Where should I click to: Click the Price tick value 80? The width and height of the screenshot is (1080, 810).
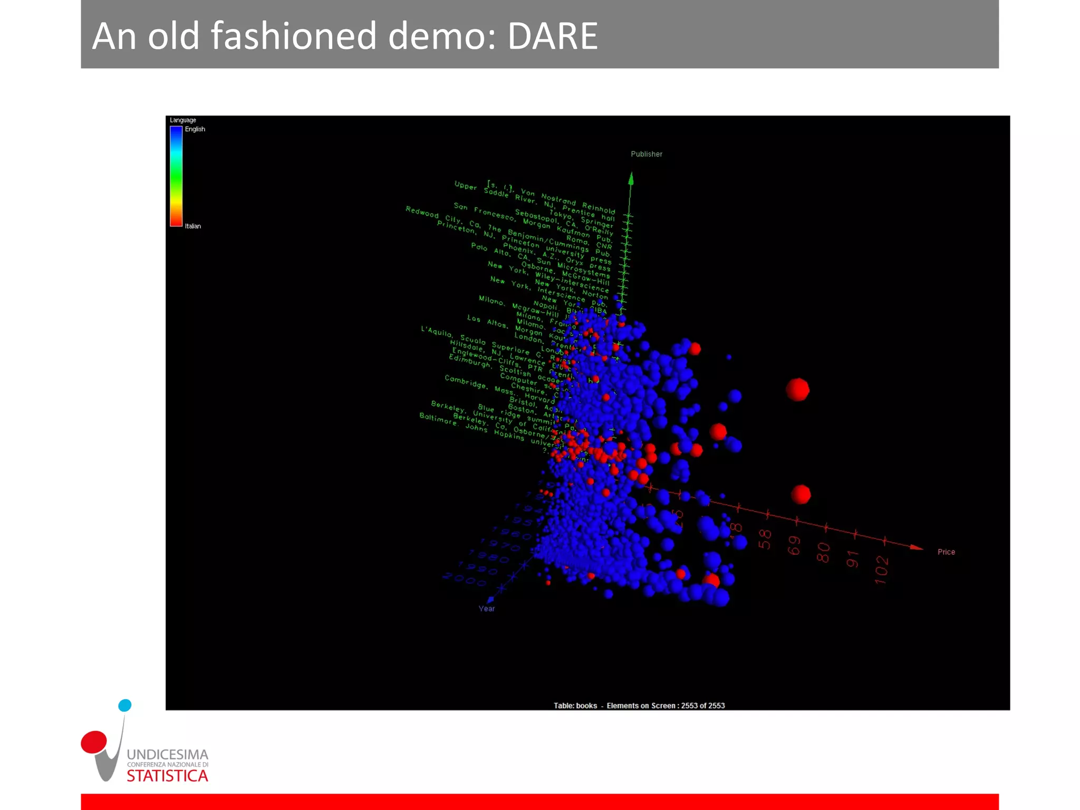click(823, 553)
